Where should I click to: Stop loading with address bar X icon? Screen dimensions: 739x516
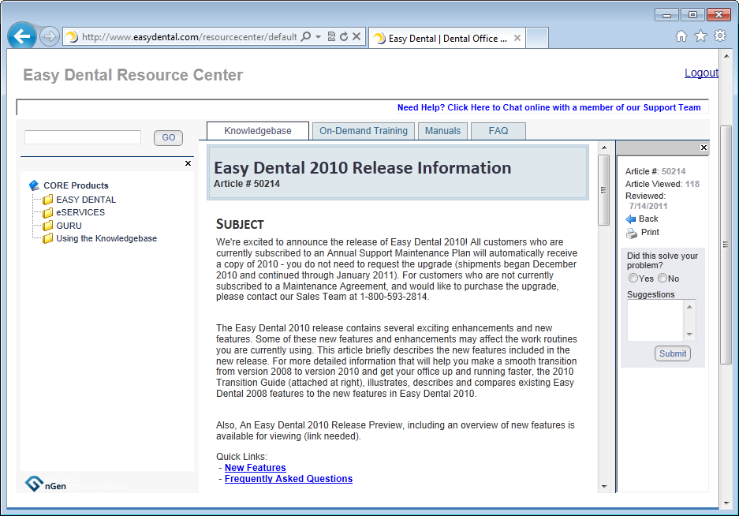point(356,36)
